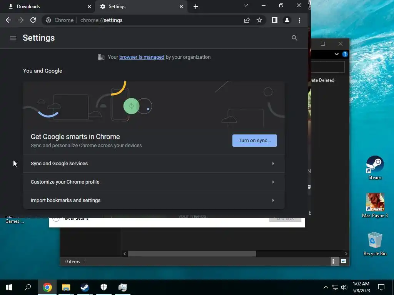Open the Steam desktop shortcut

click(375, 167)
